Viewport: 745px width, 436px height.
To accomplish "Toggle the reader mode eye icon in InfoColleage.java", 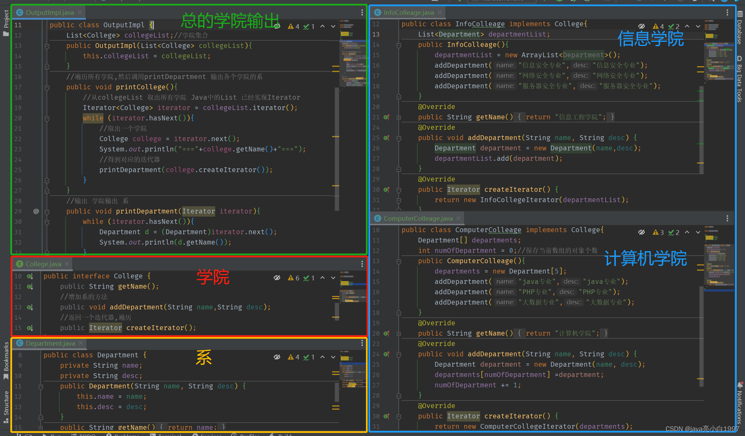I will tap(642, 26).
